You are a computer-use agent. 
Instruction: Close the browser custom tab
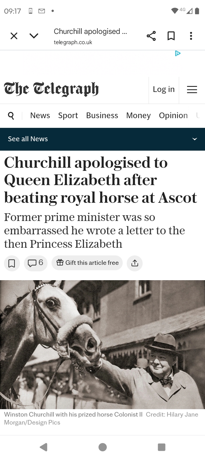(14, 36)
